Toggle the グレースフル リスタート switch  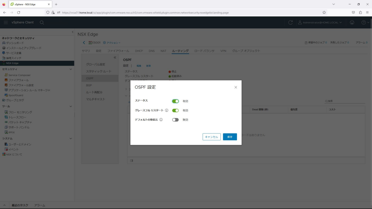(x=175, y=111)
